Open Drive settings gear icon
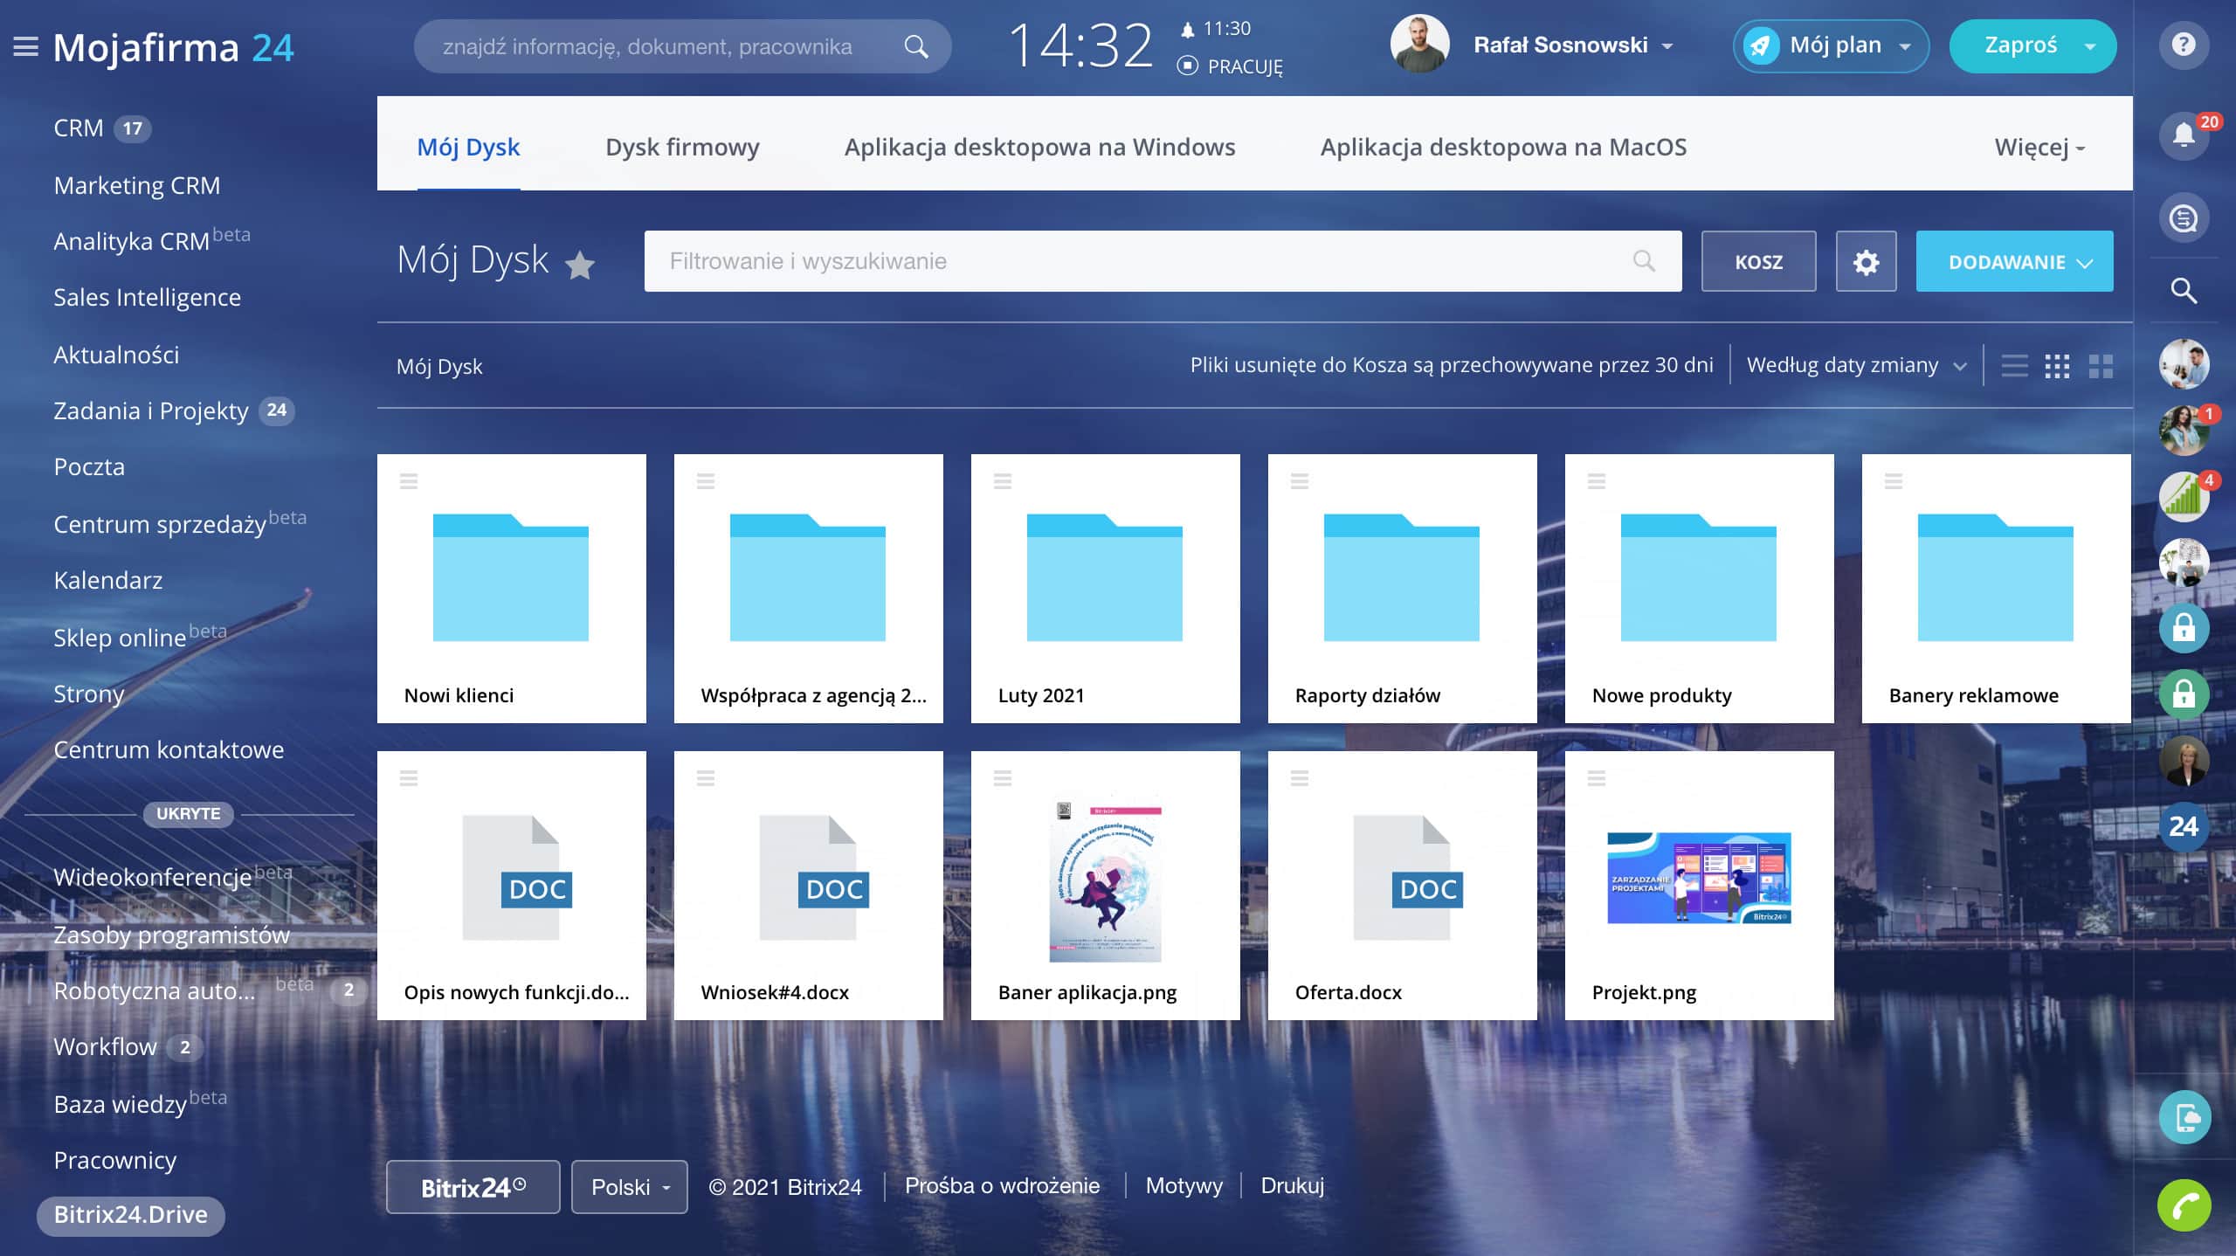This screenshot has width=2236, height=1256. pyautogui.click(x=1866, y=261)
